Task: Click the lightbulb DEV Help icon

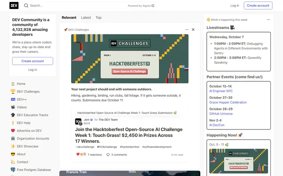Action: coord(13,123)
